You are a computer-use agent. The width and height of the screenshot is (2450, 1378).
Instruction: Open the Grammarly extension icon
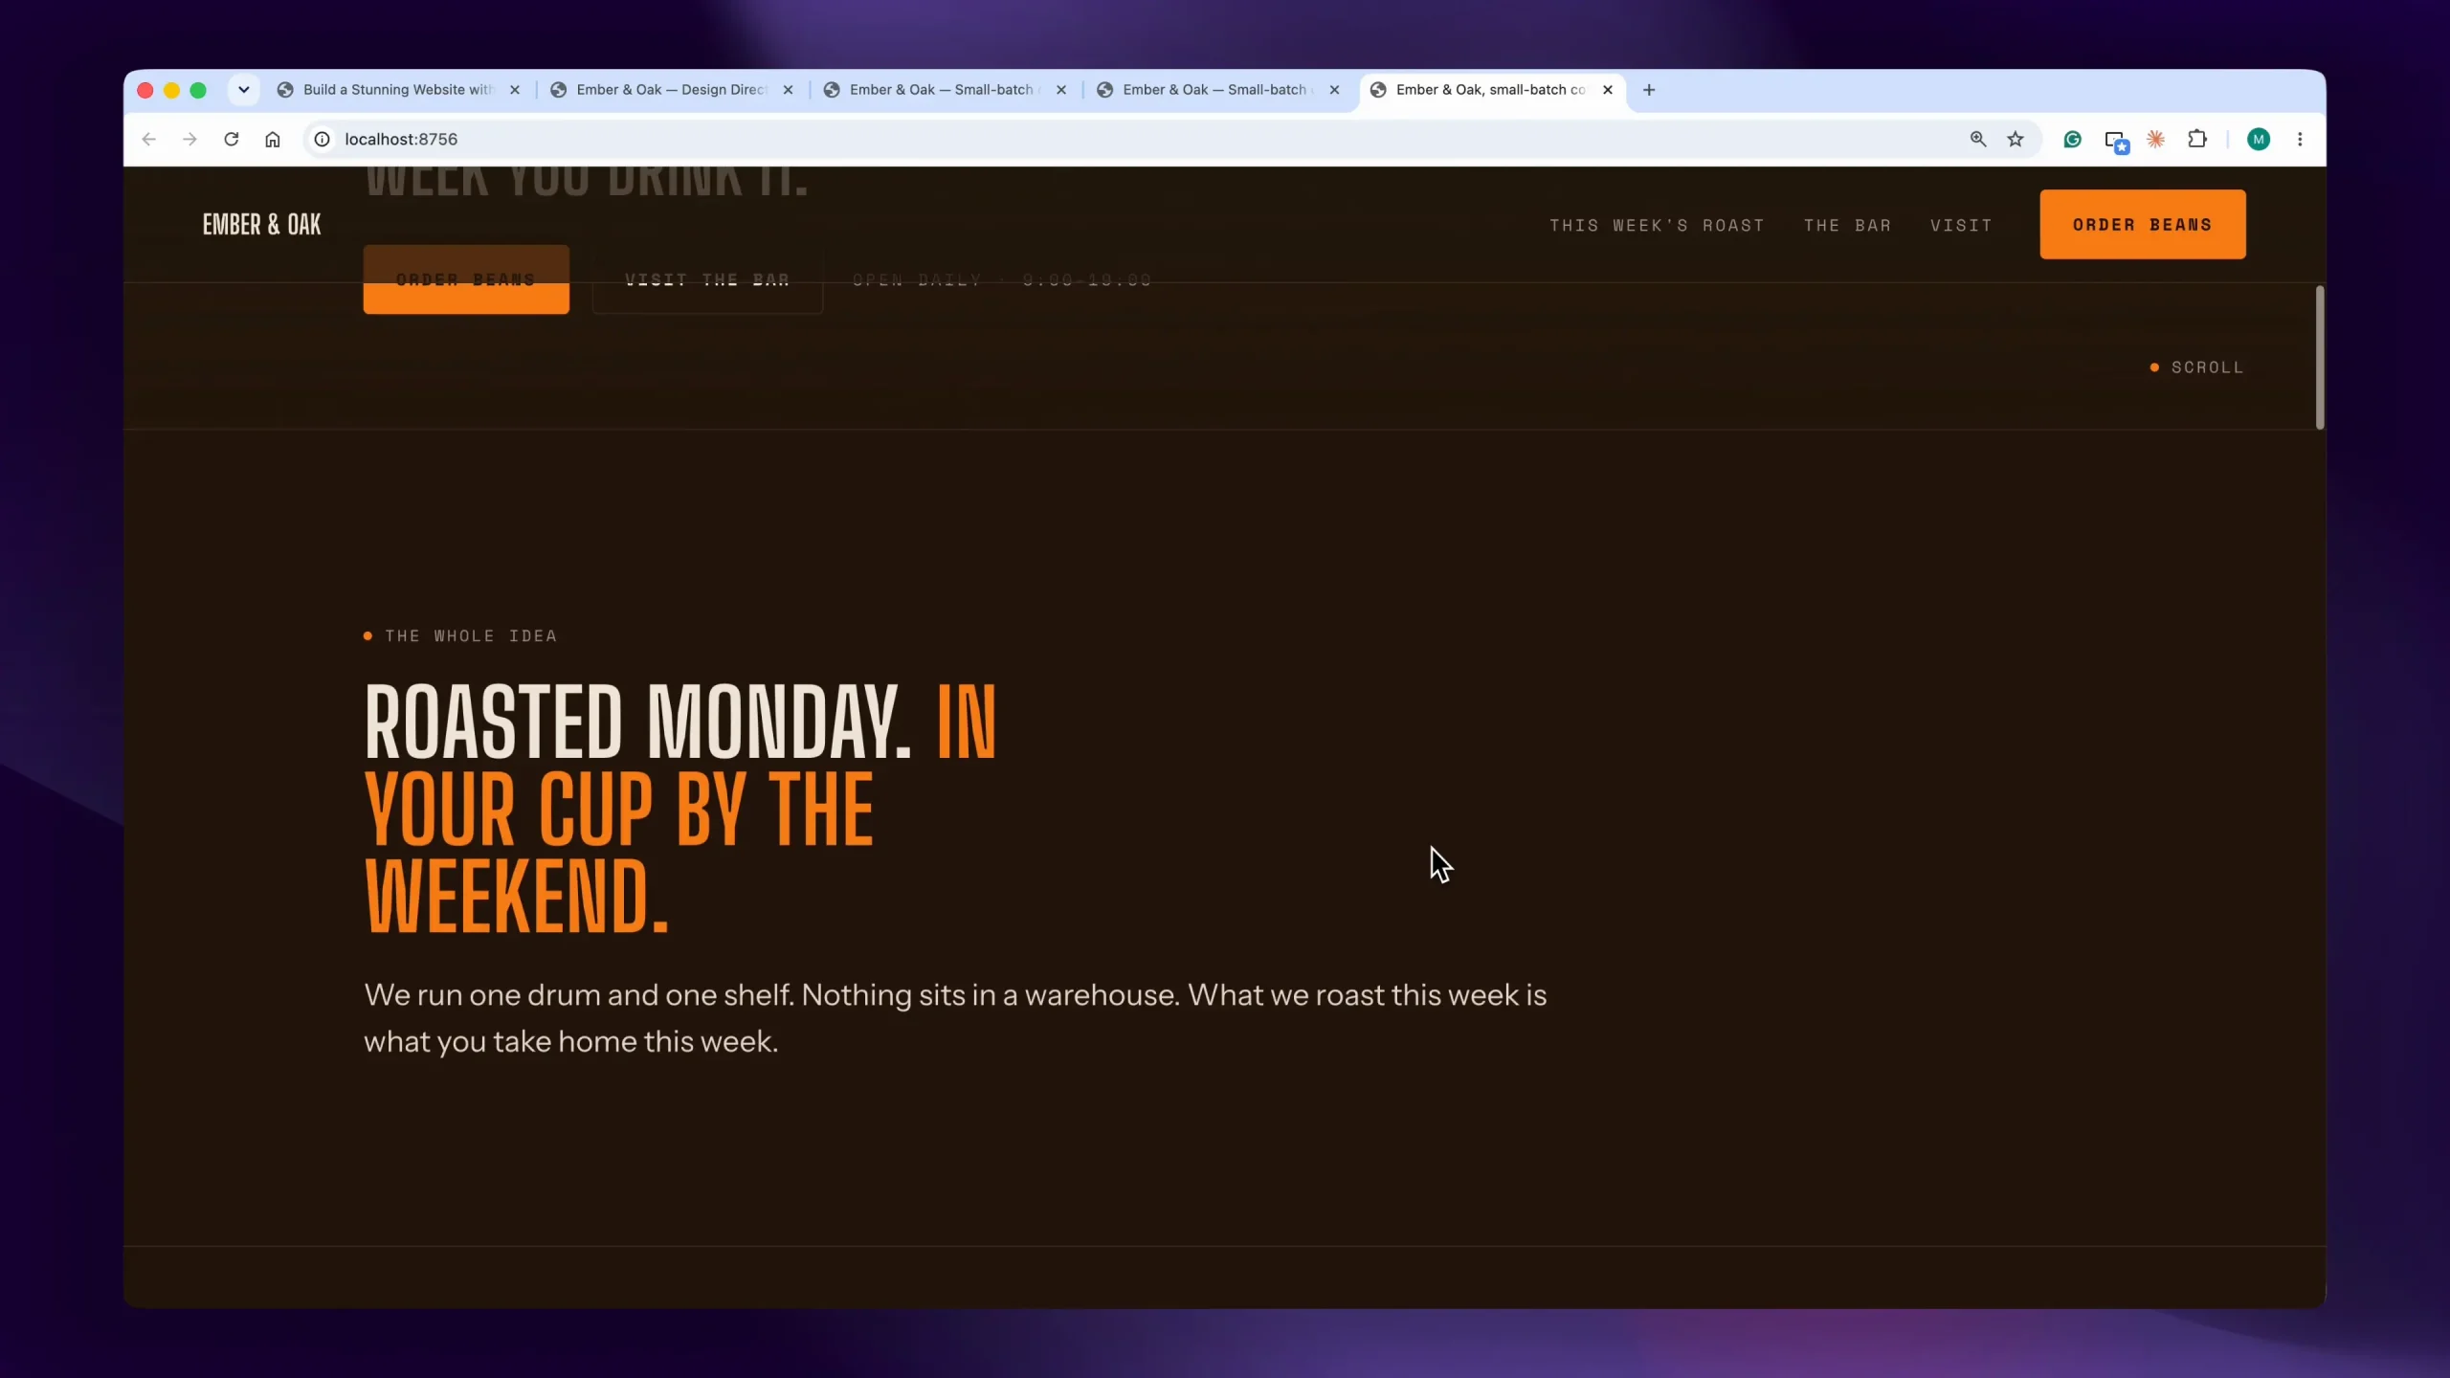pos(2073,140)
